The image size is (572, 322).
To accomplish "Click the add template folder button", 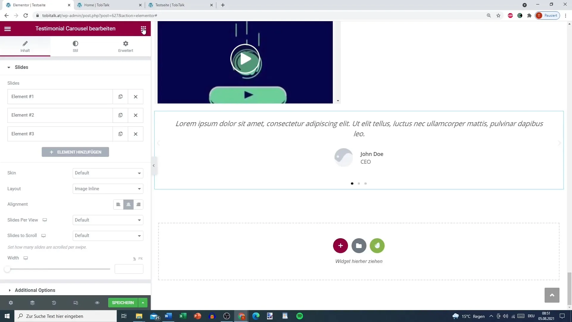I will pyautogui.click(x=359, y=246).
